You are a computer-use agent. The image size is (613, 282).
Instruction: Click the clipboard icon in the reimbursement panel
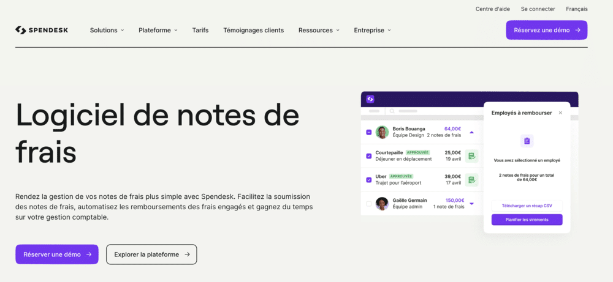(x=527, y=141)
